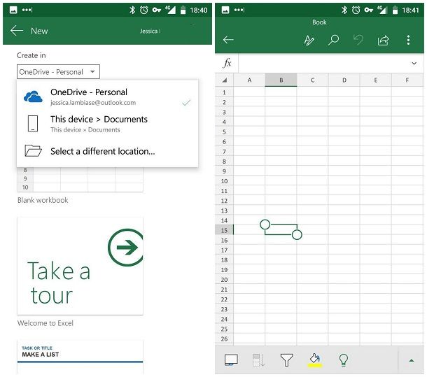
Task: Open the Make a List template
Action: [x=80, y=357]
